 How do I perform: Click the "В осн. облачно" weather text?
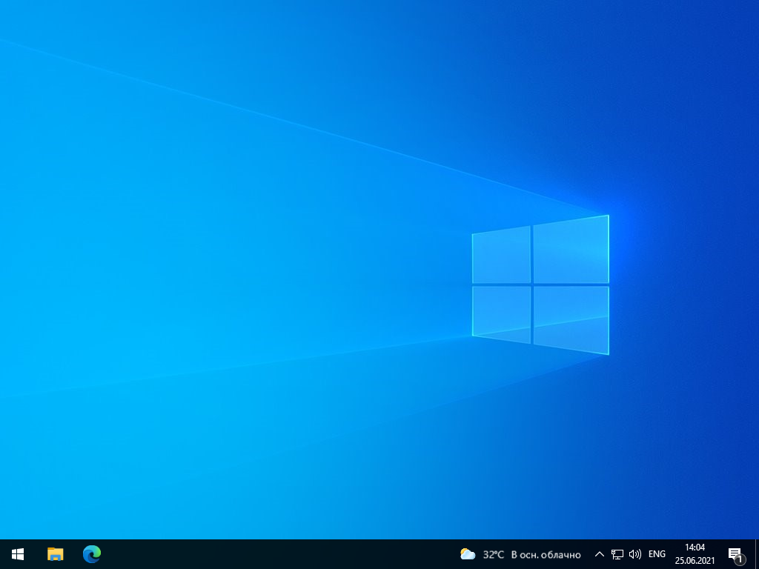pos(546,554)
